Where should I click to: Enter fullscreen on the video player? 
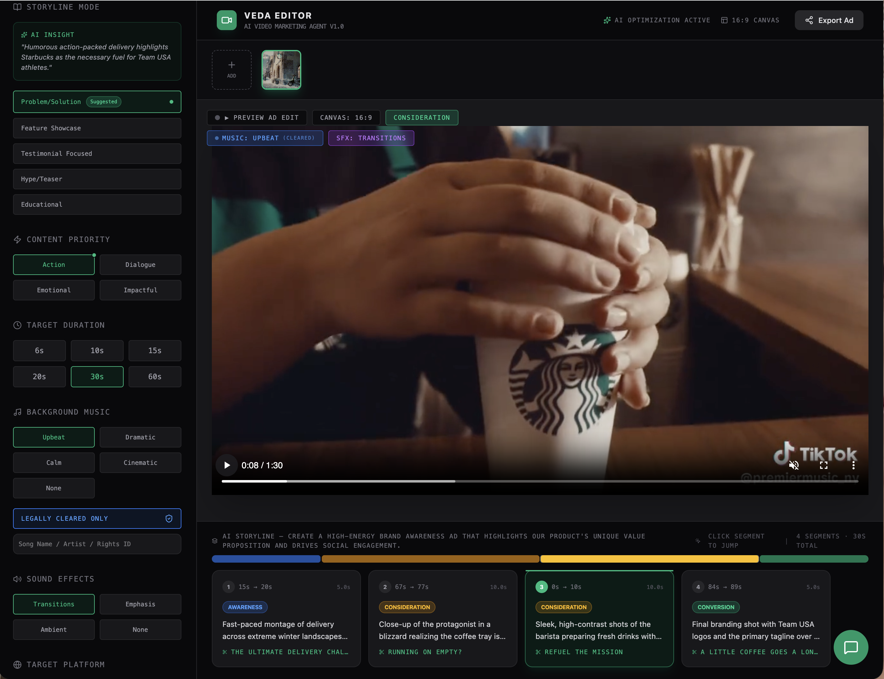point(824,465)
